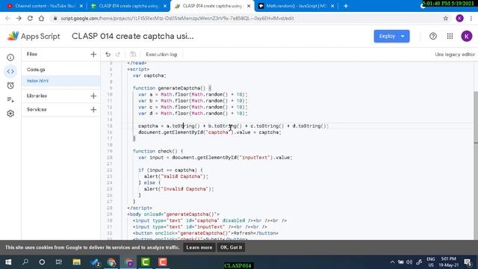This screenshot has width=478, height=269.
Task: Open a new browser tab with plus
Action: point(346,6)
